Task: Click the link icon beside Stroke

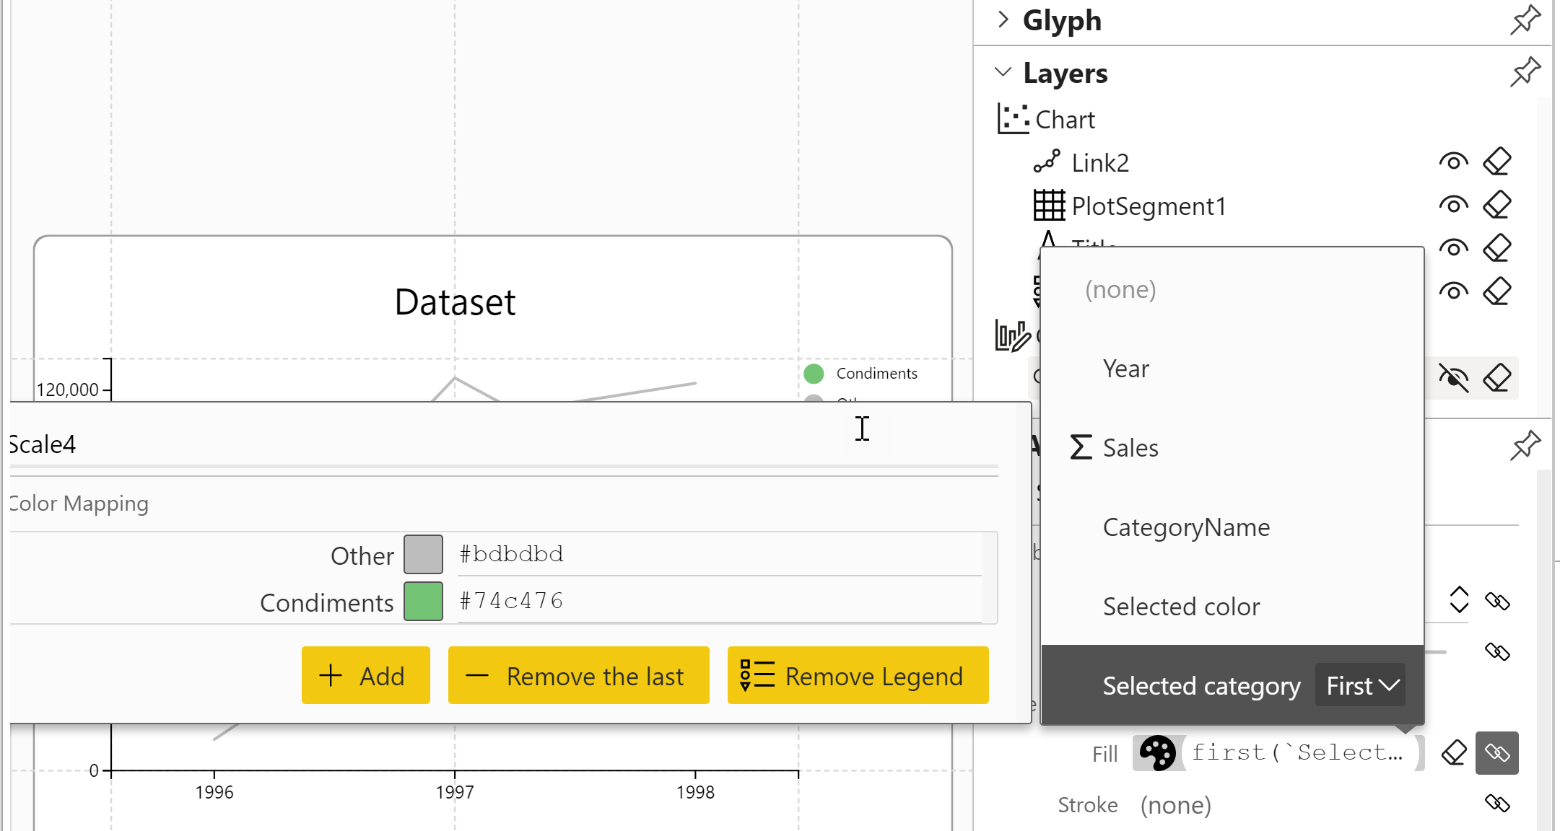Action: (1497, 804)
